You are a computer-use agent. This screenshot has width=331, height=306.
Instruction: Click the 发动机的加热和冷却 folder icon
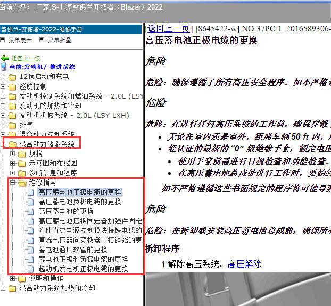pyautogui.click(x=12, y=106)
